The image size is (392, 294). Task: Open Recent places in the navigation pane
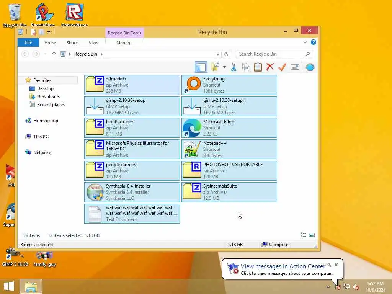point(51,104)
